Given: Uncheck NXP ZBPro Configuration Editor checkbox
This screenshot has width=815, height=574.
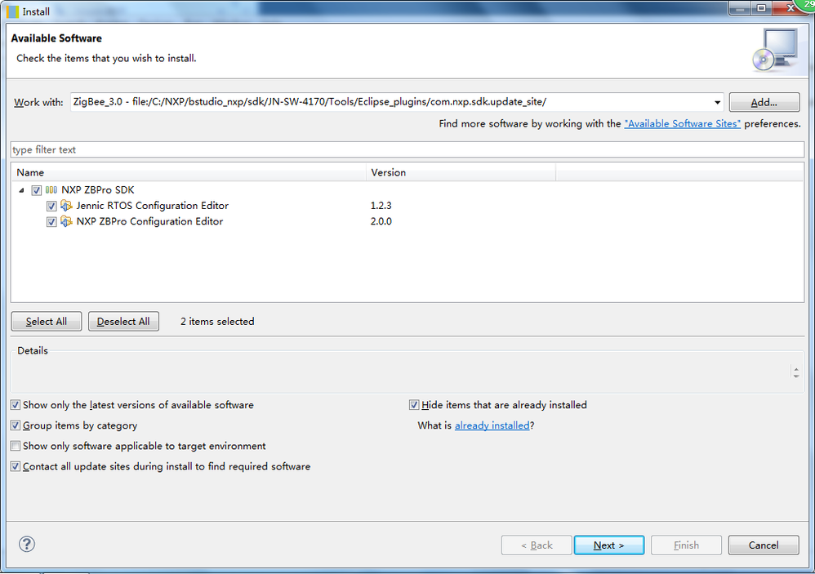Looking at the screenshot, I should (x=51, y=222).
